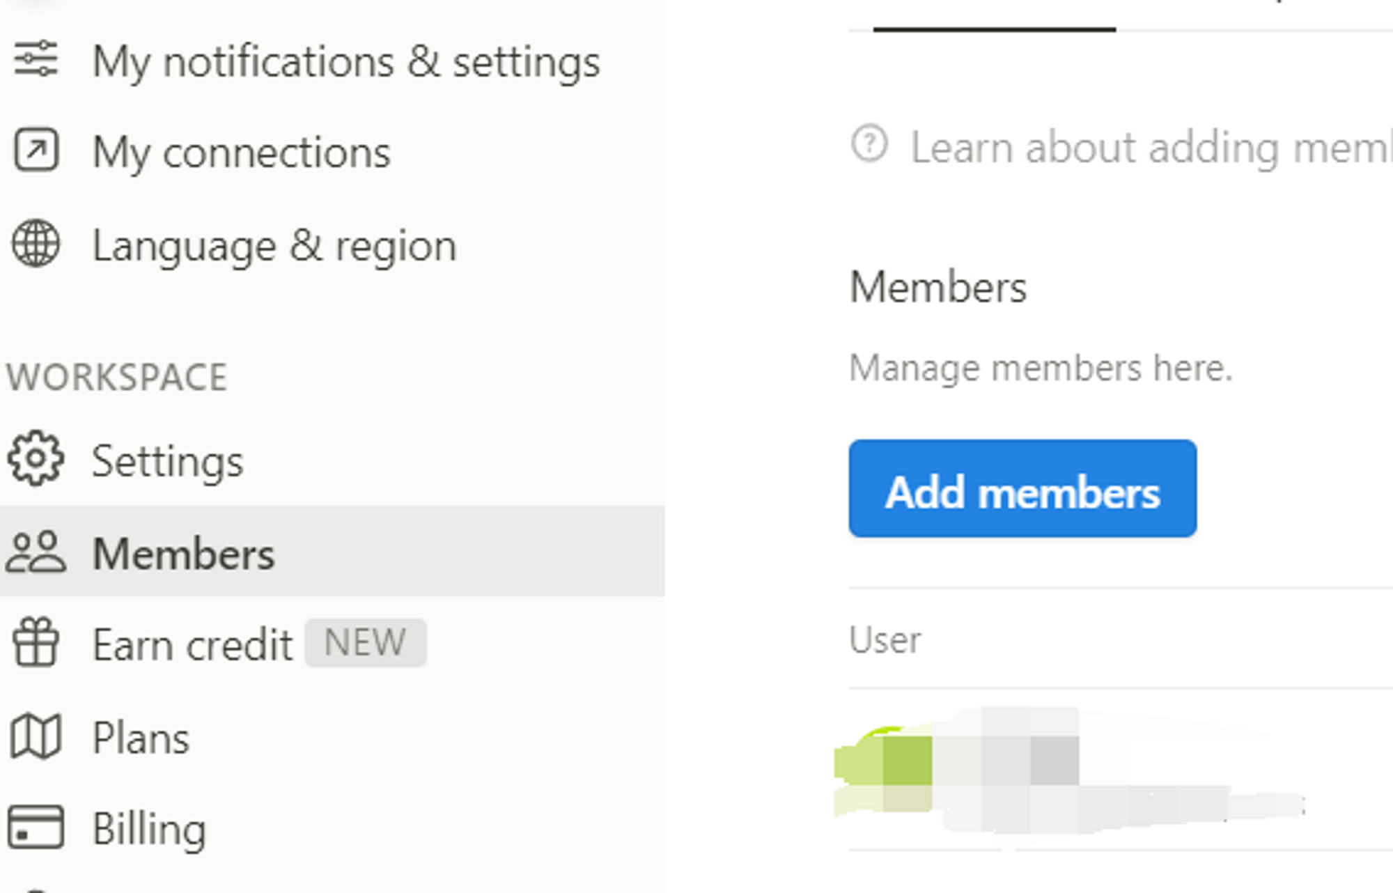Click the credit card icon for Billing
The image size is (1393, 893).
click(x=36, y=828)
